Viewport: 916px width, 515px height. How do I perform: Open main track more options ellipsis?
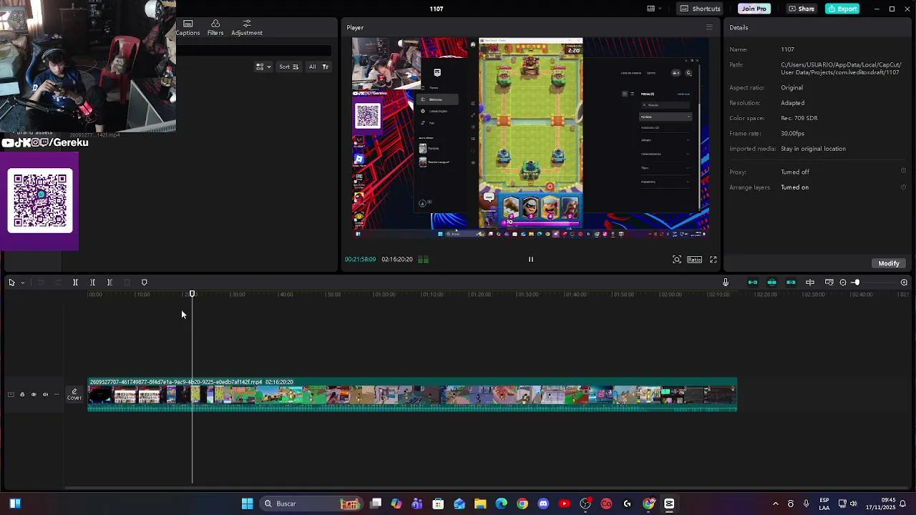[x=57, y=394]
